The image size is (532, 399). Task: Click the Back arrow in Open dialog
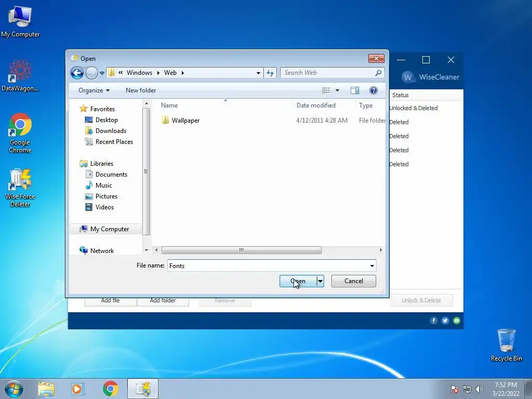tap(77, 73)
